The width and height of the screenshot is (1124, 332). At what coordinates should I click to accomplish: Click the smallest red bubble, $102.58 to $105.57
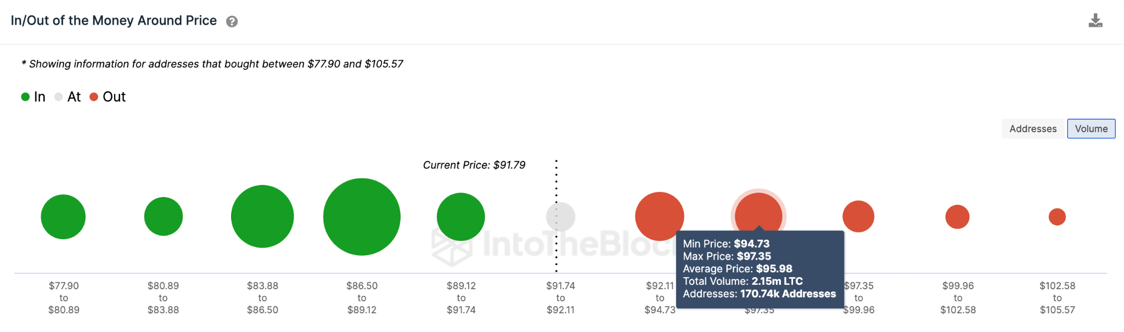pos(1057,217)
